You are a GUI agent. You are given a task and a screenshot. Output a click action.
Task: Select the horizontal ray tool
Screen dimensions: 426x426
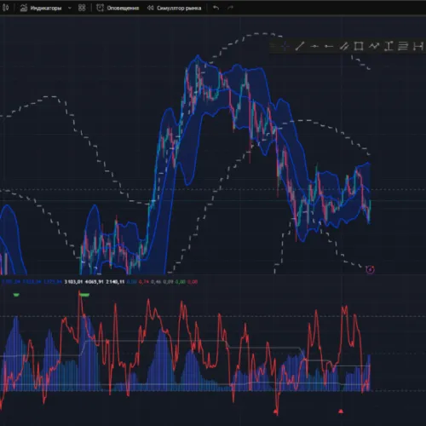coord(329,46)
